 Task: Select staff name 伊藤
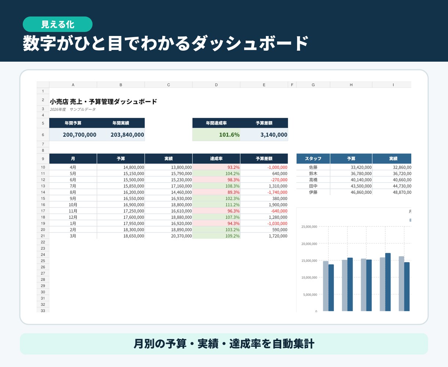pos(313,192)
